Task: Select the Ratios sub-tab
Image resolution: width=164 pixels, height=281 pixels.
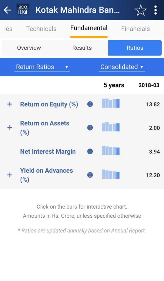Action: (135, 48)
